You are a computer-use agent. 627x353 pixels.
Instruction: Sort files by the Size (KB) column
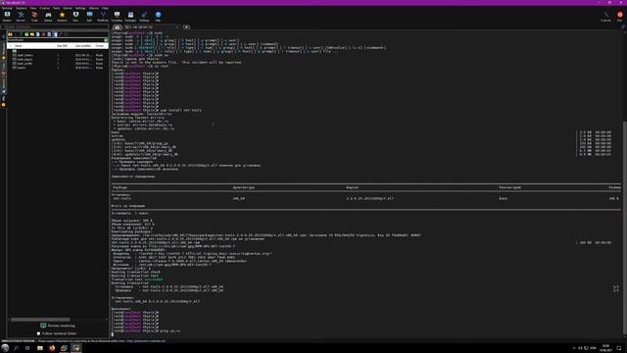tap(62, 46)
